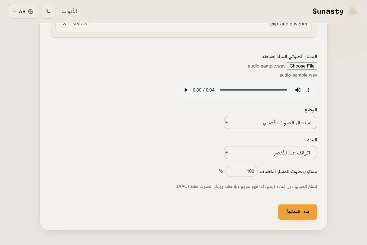Play the audio-sample.wav preview
Screen dimensions: 367x245
(x=186, y=90)
